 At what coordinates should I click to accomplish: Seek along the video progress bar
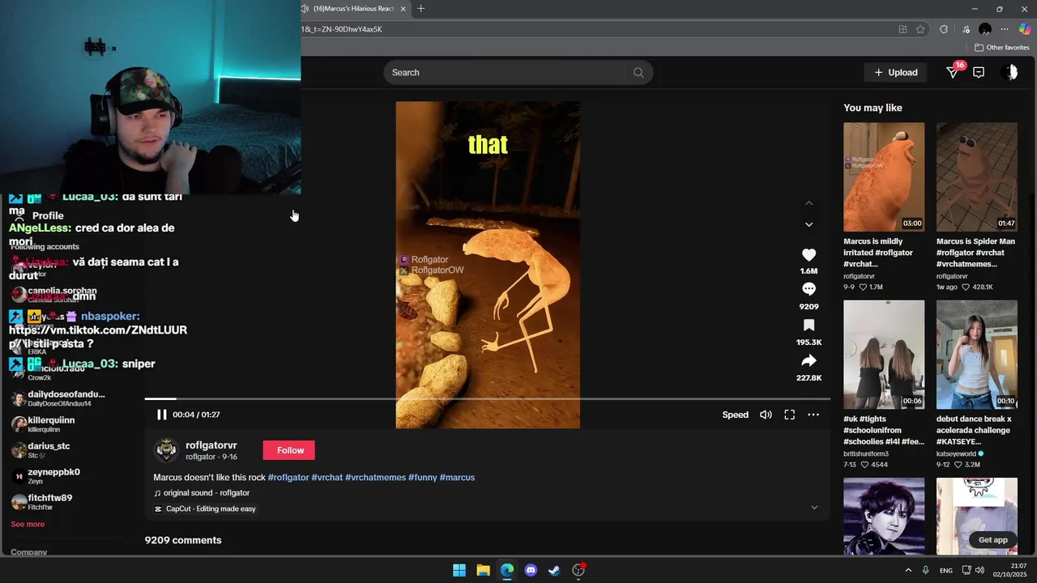click(x=487, y=398)
